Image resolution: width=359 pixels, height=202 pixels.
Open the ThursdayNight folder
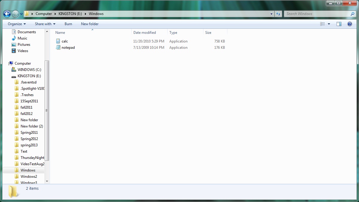[x=32, y=158]
